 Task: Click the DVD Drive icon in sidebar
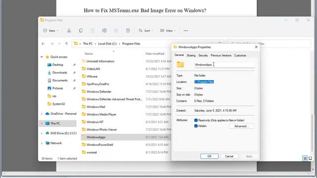(x=48, y=133)
